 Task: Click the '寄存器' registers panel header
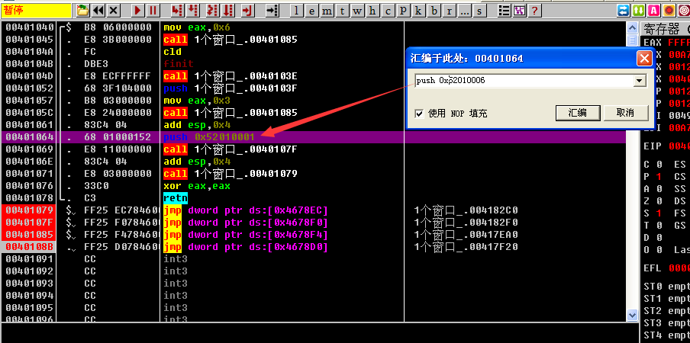[665, 30]
